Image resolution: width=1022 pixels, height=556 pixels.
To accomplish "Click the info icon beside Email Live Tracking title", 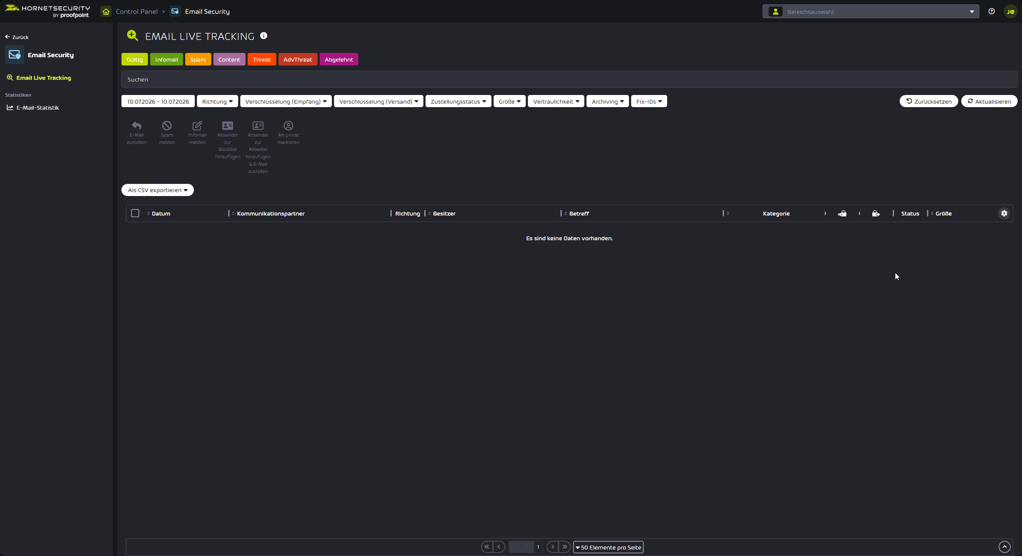I will [264, 36].
